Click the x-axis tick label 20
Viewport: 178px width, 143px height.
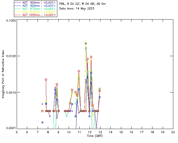173,132
